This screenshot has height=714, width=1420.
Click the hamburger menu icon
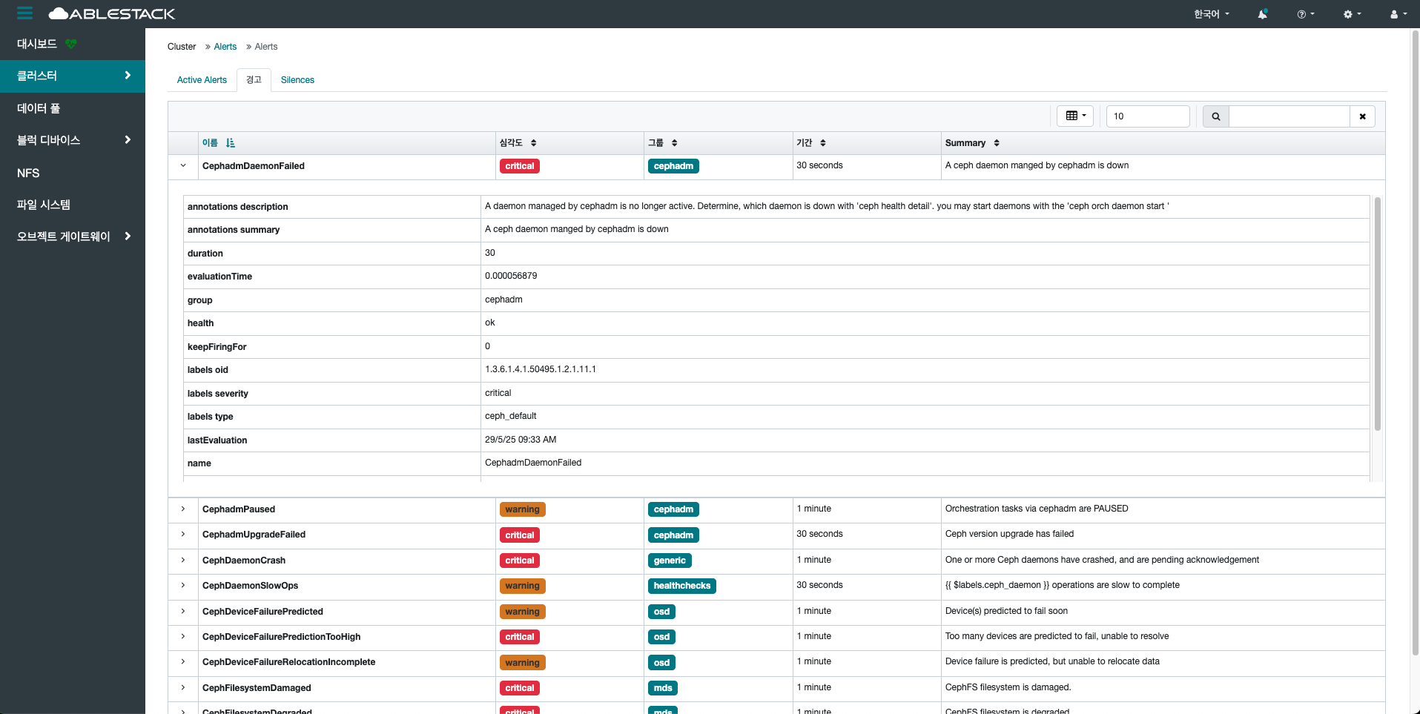click(x=24, y=13)
